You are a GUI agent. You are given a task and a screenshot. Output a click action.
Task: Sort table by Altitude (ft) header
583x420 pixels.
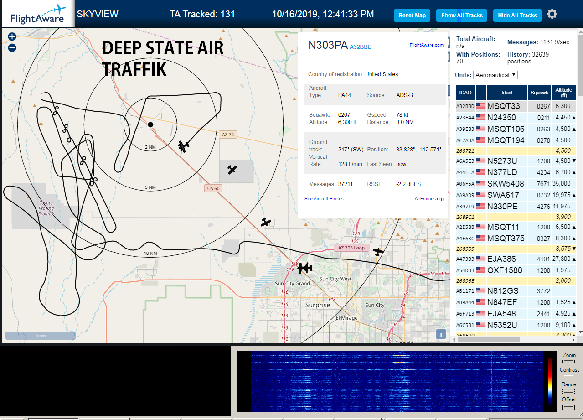[x=564, y=93]
